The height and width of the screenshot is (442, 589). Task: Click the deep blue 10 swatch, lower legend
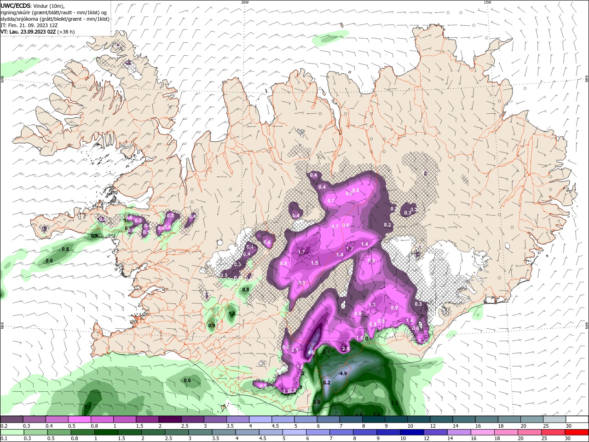[x=411, y=432]
